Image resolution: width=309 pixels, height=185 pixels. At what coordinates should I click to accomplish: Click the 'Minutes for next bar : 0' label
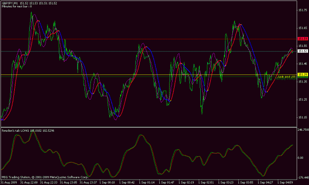17,6
